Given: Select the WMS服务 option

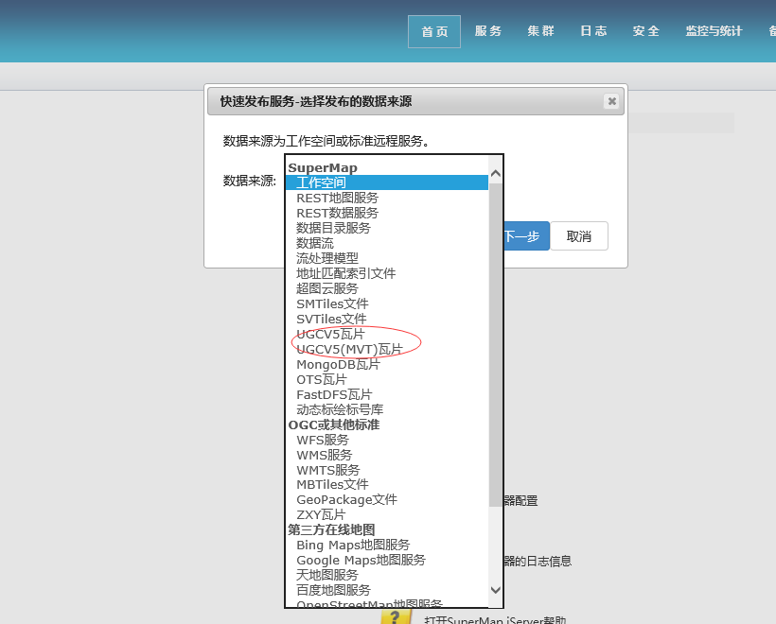Looking at the screenshot, I should click(387, 455).
